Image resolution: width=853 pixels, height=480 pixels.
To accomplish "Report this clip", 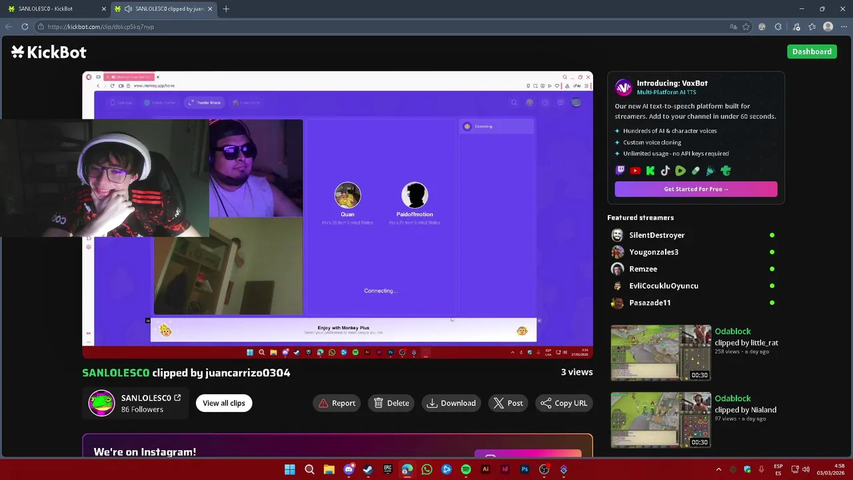I will tap(337, 403).
